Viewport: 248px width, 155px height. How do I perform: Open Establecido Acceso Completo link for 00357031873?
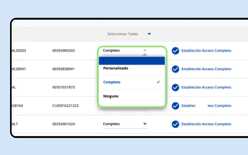206,87
